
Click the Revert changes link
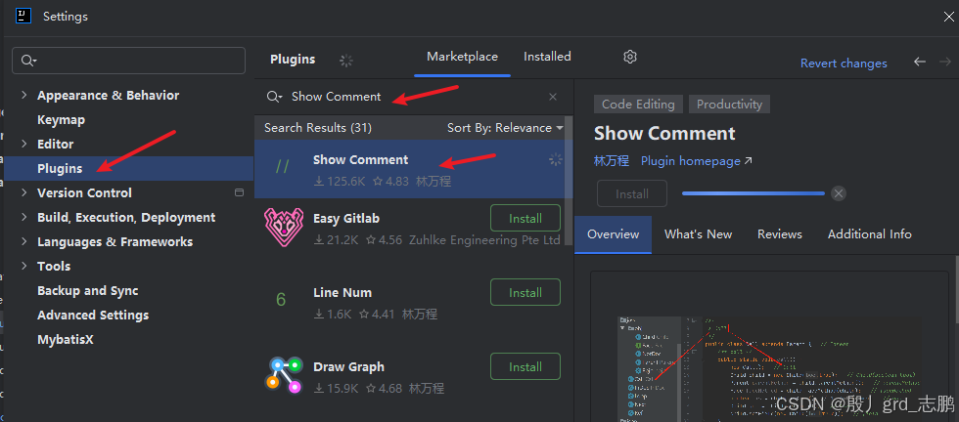pos(844,63)
